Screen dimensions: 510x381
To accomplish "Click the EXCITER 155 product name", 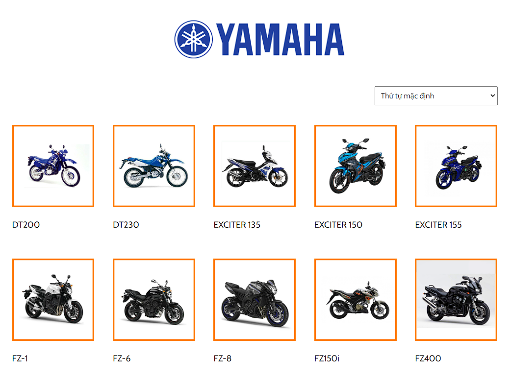I will [438, 225].
